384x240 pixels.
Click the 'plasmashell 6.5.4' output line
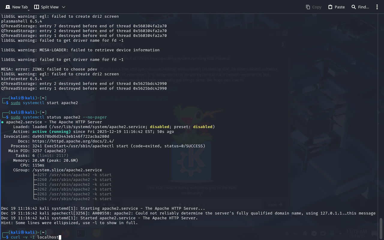(x=22, y=21)
